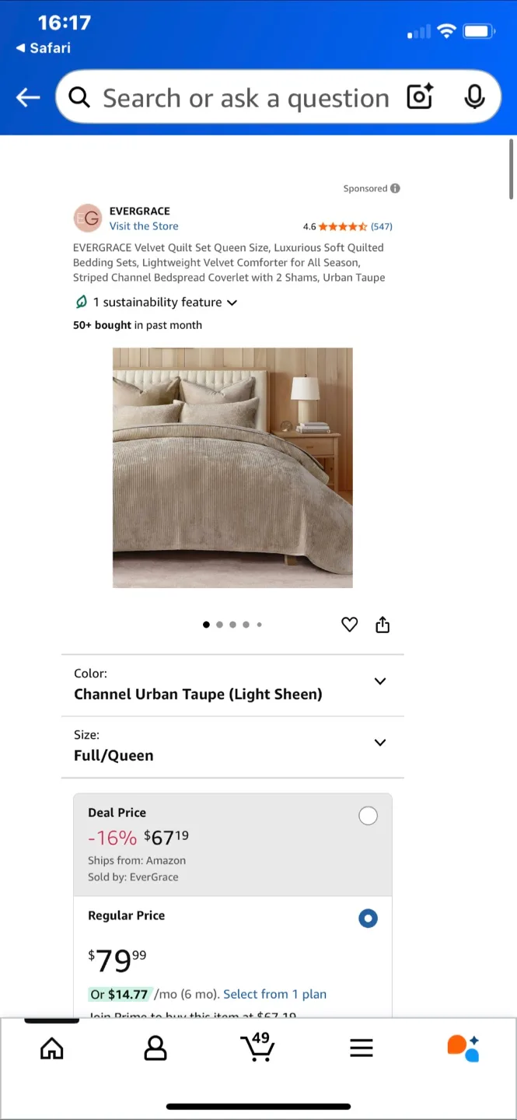Expand the Color selection dropdown
517x1120 pixels.
pos(380,681)
